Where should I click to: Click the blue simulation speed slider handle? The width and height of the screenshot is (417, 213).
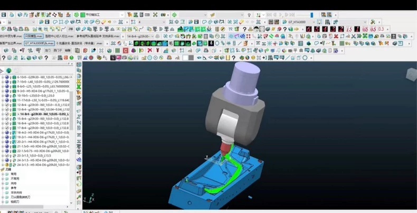(x=311, y=15)
